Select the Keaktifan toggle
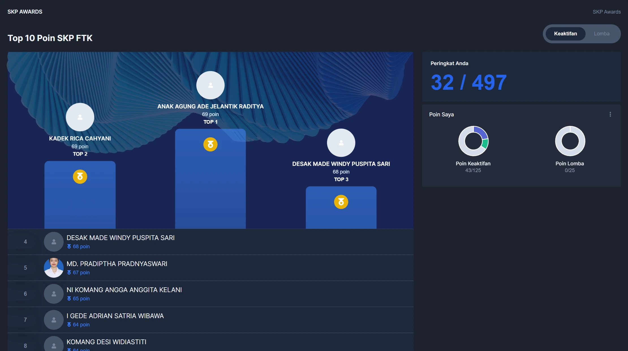Viewport: 628px width, 351px height. tap(566, 33)
